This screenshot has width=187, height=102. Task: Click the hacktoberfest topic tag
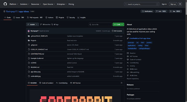tap(132, 49)
